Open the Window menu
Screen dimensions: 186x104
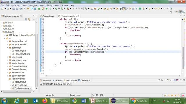click(x=64, y=5)
